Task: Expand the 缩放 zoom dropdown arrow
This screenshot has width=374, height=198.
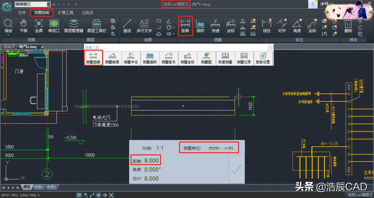Action: coord(8,35)
